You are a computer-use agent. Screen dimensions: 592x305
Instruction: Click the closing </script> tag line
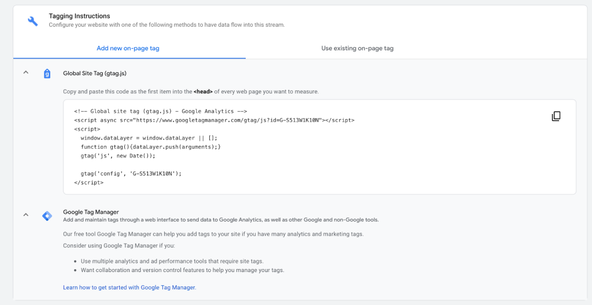[x=88, y=182]
